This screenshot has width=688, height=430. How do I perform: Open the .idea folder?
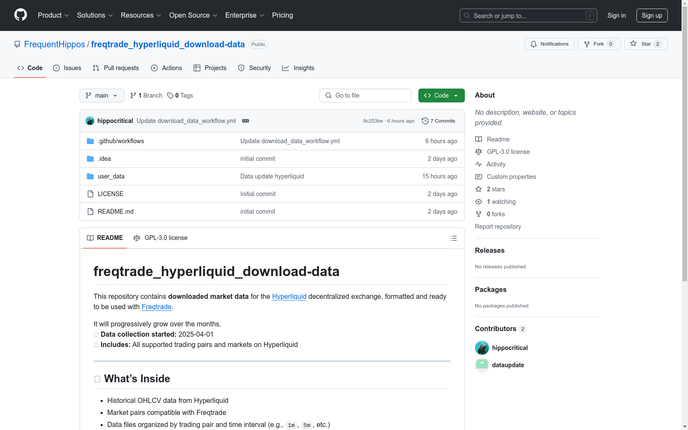pyautogui.click(x=104, y=159)
